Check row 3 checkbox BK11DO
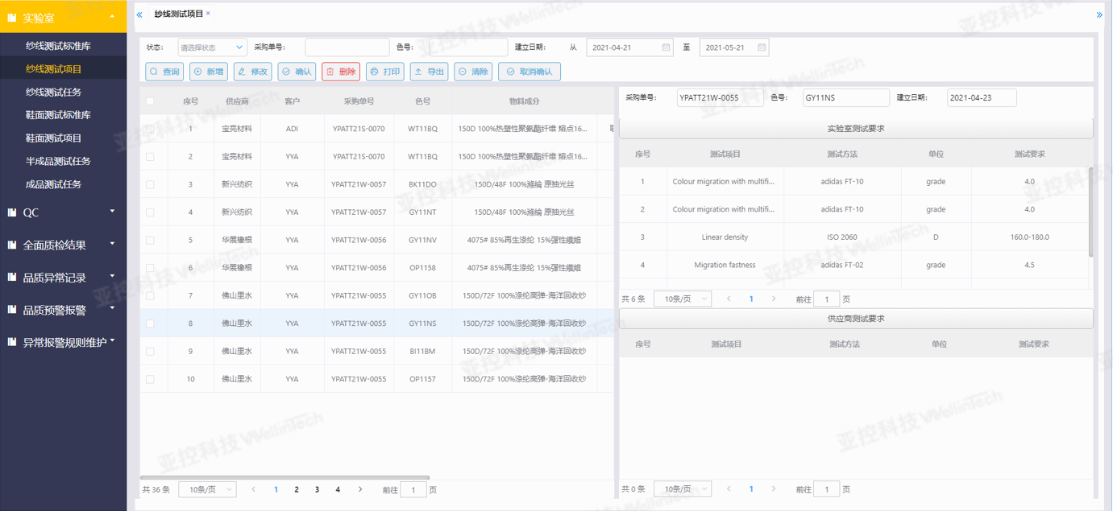The width and height of the screenshot is (1113, 511). coord(150,184)
